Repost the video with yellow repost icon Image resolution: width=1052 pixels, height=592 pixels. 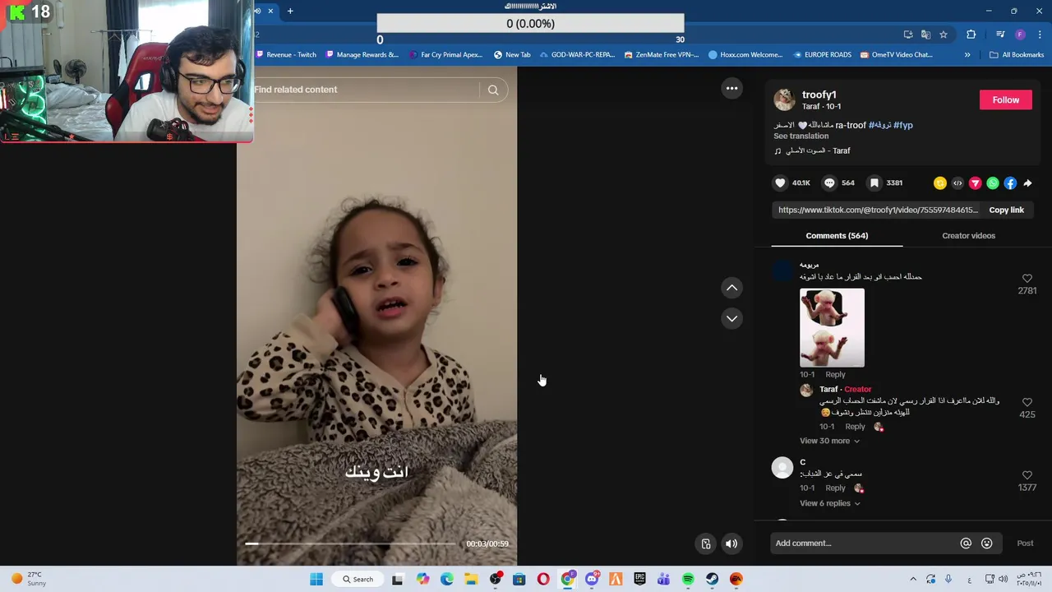click(x=940, y=183)
